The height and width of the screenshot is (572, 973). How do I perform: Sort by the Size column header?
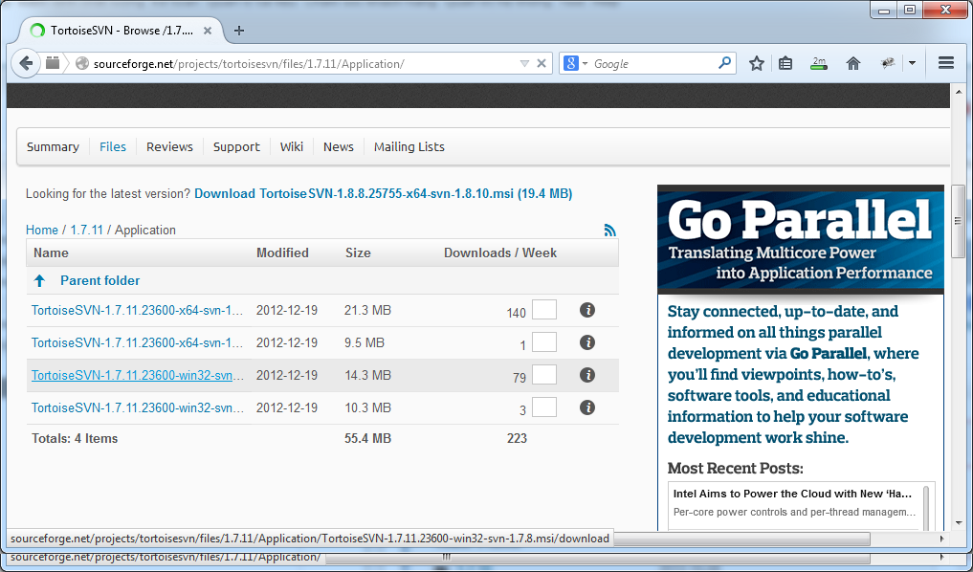358,253
